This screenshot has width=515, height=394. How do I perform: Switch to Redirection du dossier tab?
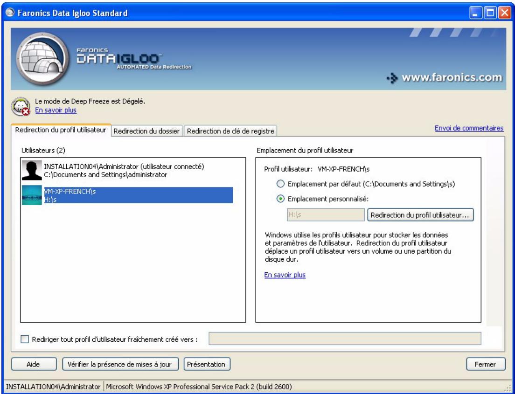146,131
